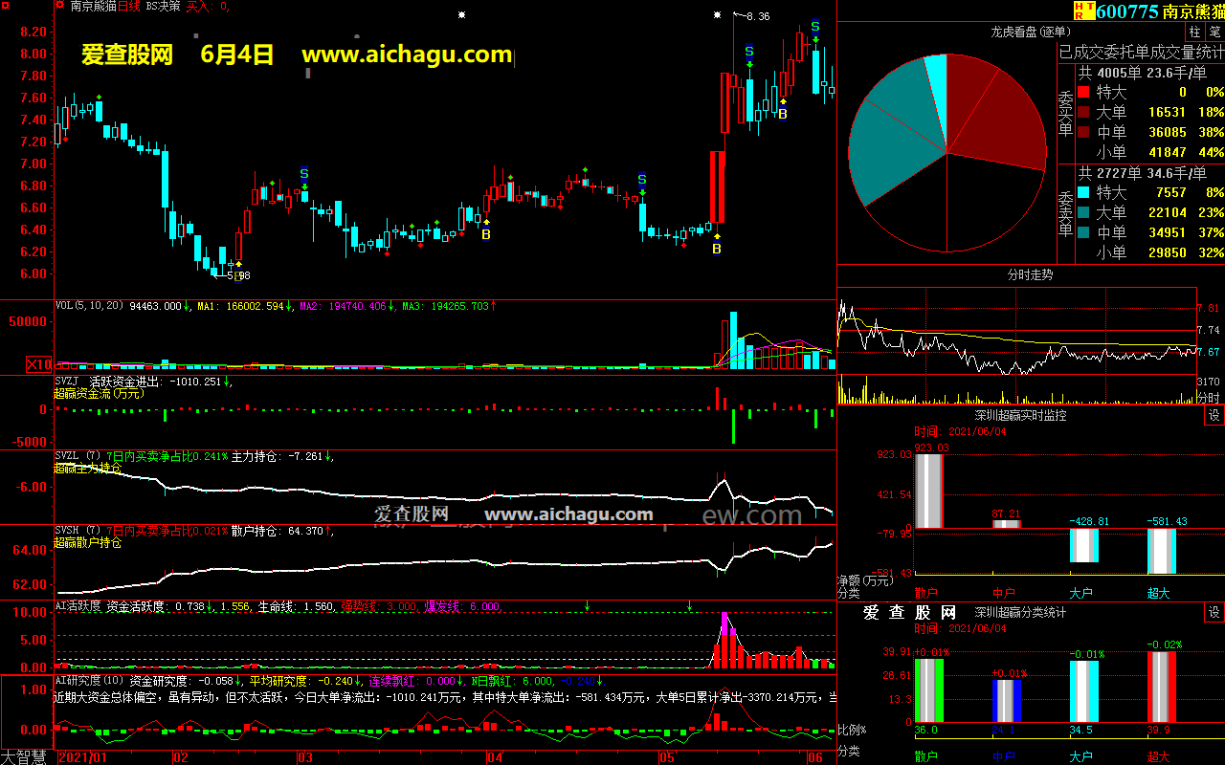Click the S sell marker near 8.36 high
Viewport: 1225px width, 765px height.
(x=749, y=51)
